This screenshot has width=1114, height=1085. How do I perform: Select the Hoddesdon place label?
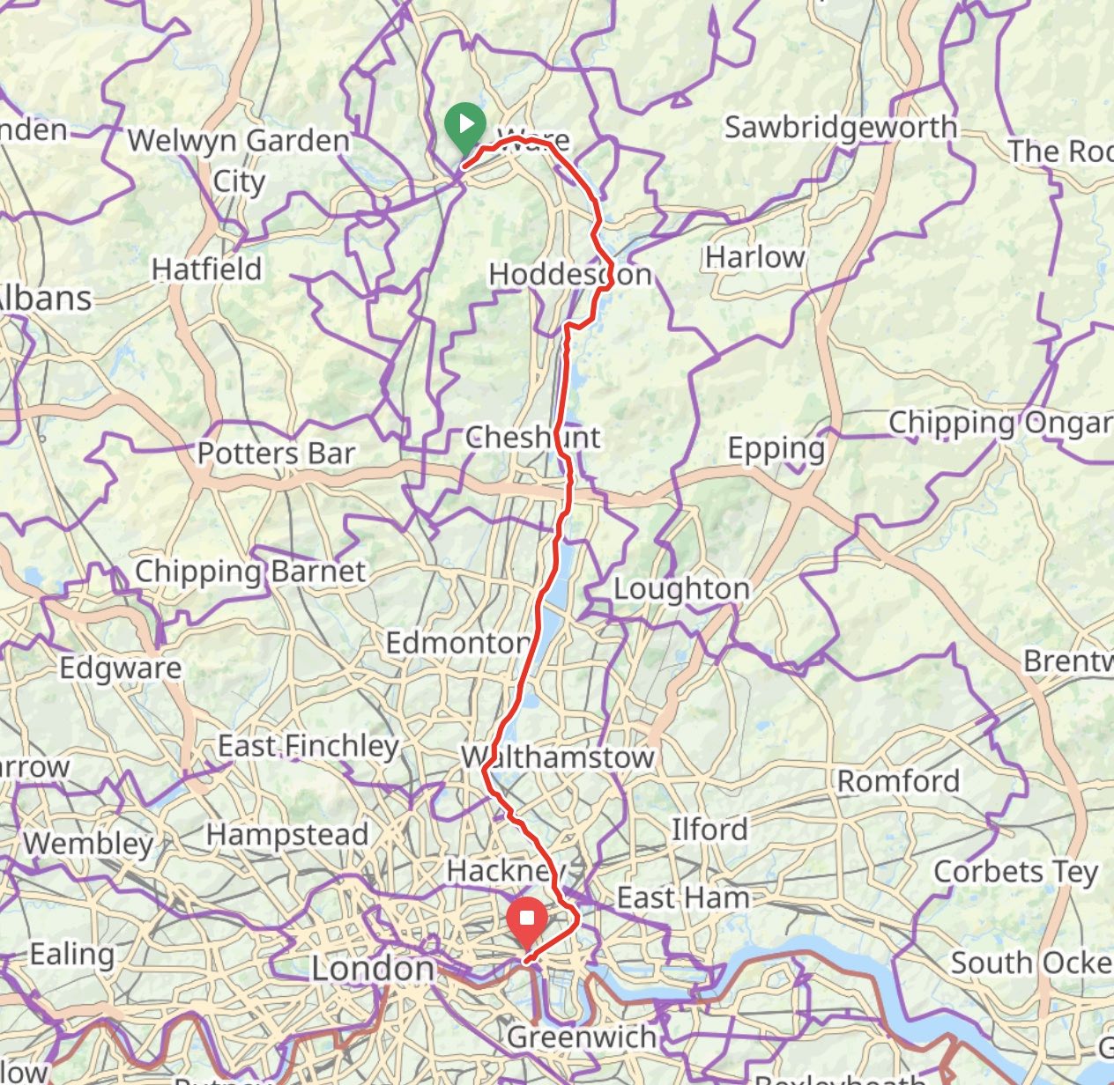570,274
